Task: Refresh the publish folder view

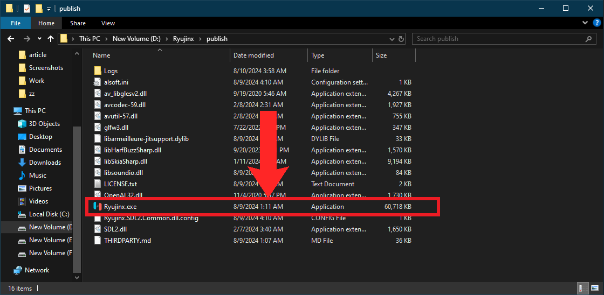Action: [401, 39]
